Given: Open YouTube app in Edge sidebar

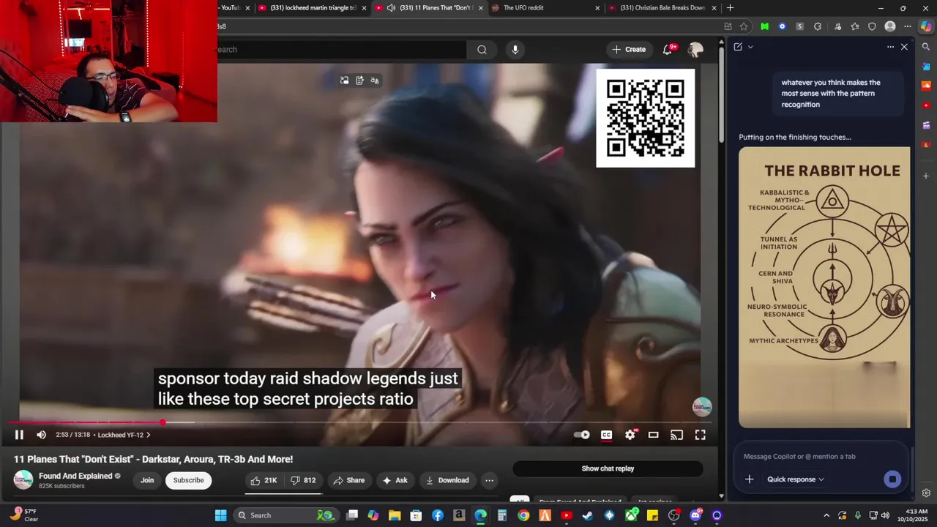Looking at the screenshot, I should pyautogui.click(x=926, y=105).
